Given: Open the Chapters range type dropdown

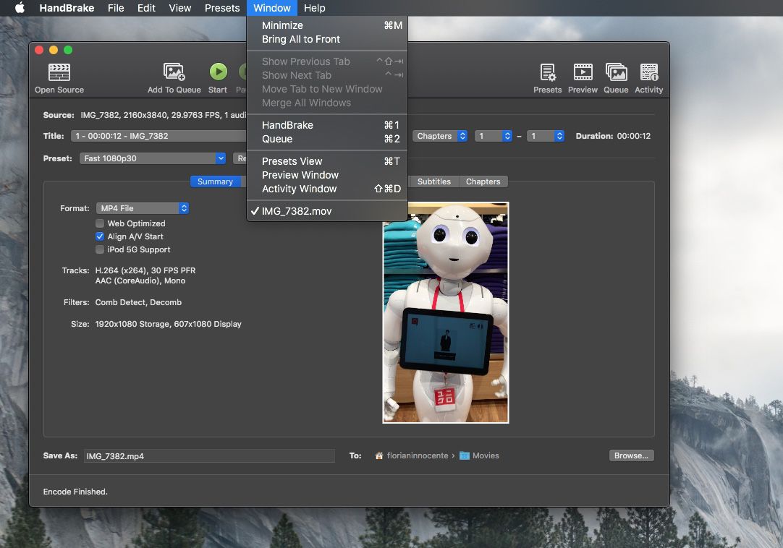Looking at the screenshot, I should point(440,136).
